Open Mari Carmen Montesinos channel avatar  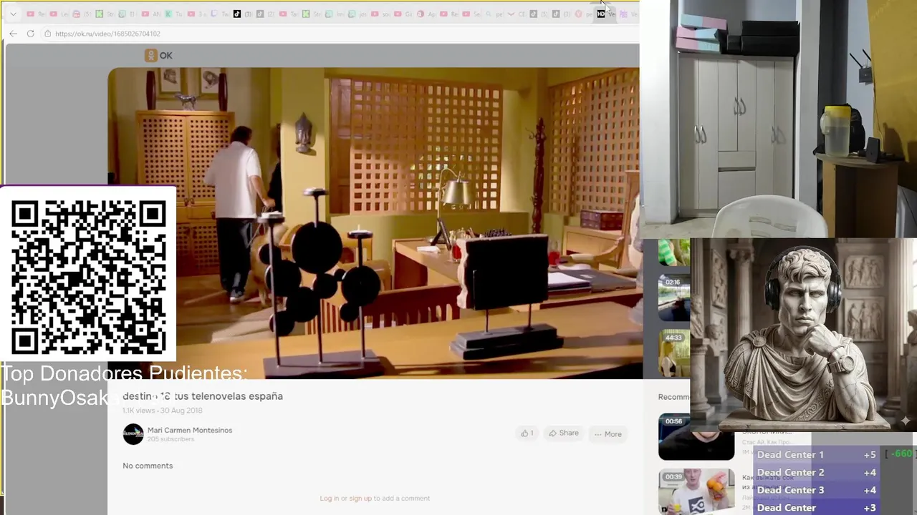click(133, 434)
